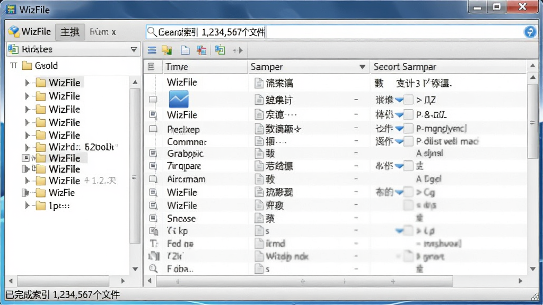Tick the checkbox beside > ЛZ
The image size is (543, 305).
tap(409, 100)
